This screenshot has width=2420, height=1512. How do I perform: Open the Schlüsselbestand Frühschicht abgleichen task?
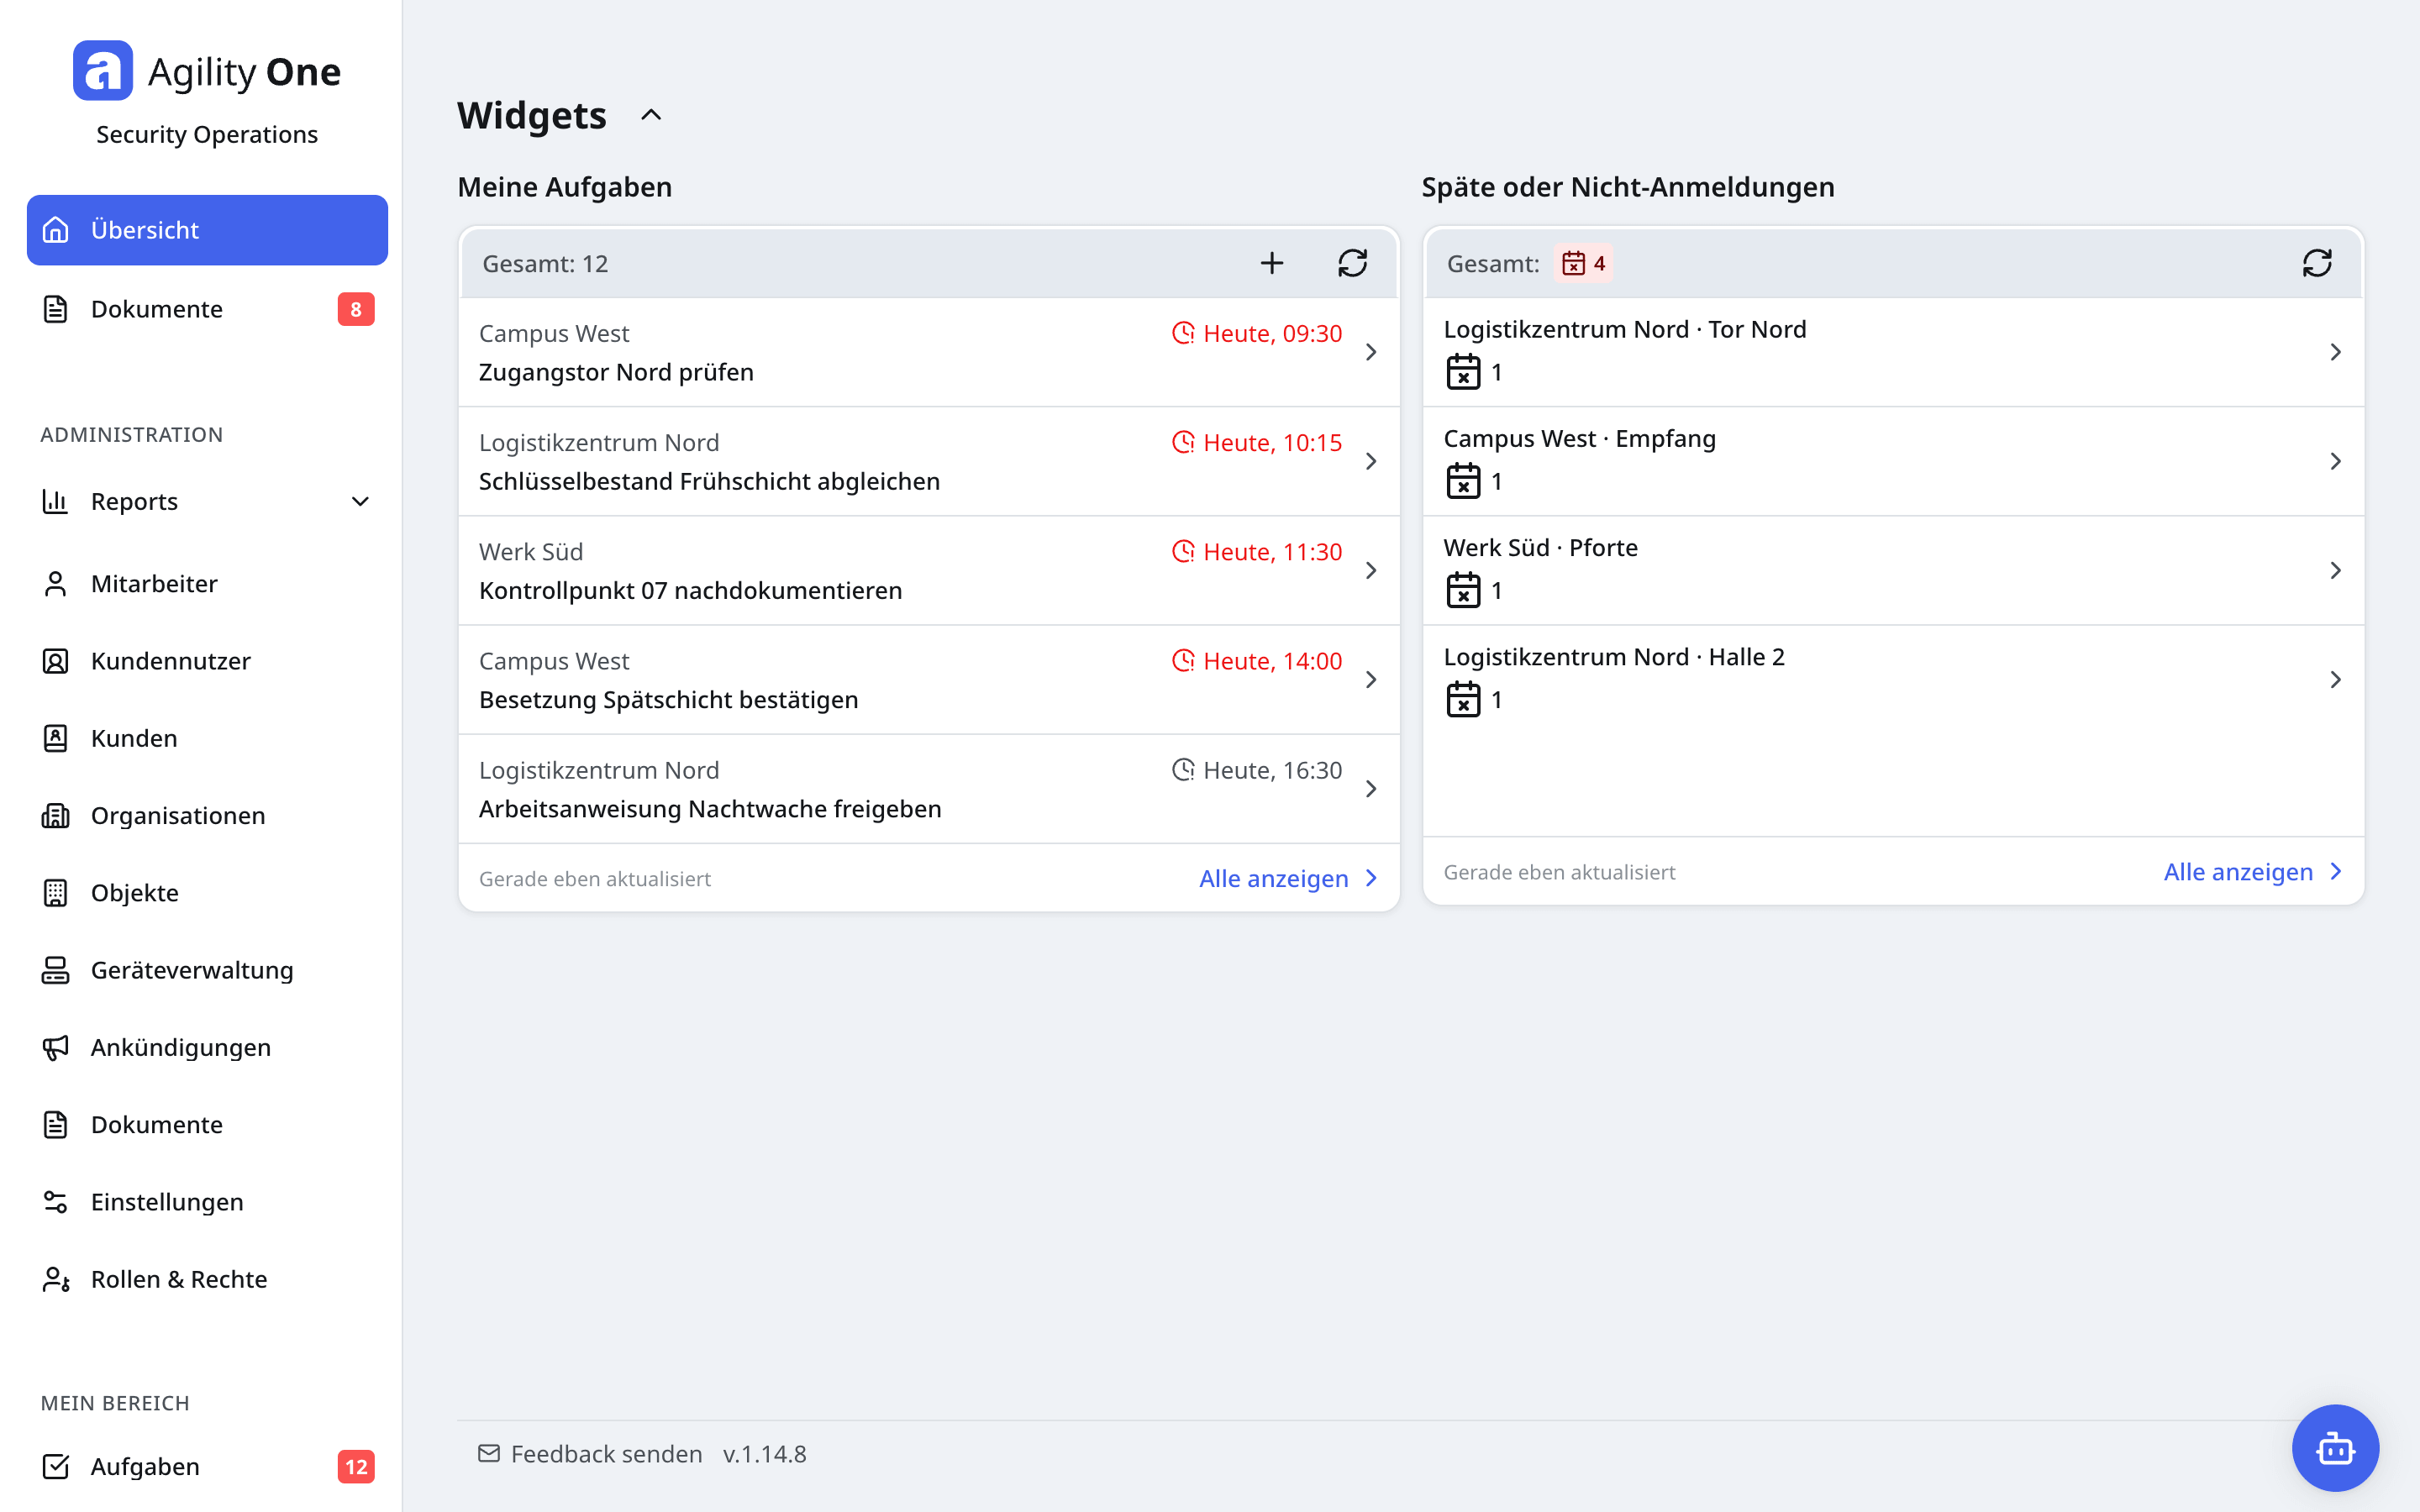(928, 461)
